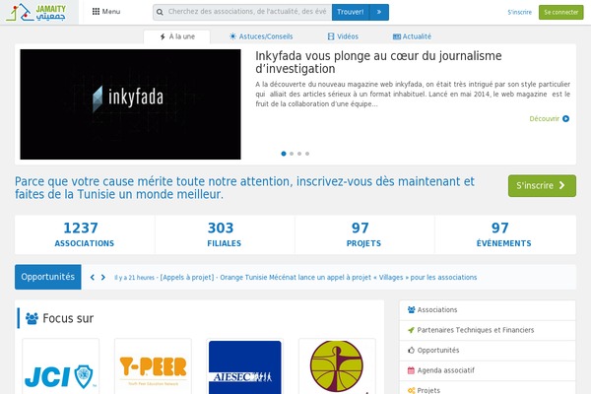
Task: Open the Inkyfada article headline
Action: (378, 62)
